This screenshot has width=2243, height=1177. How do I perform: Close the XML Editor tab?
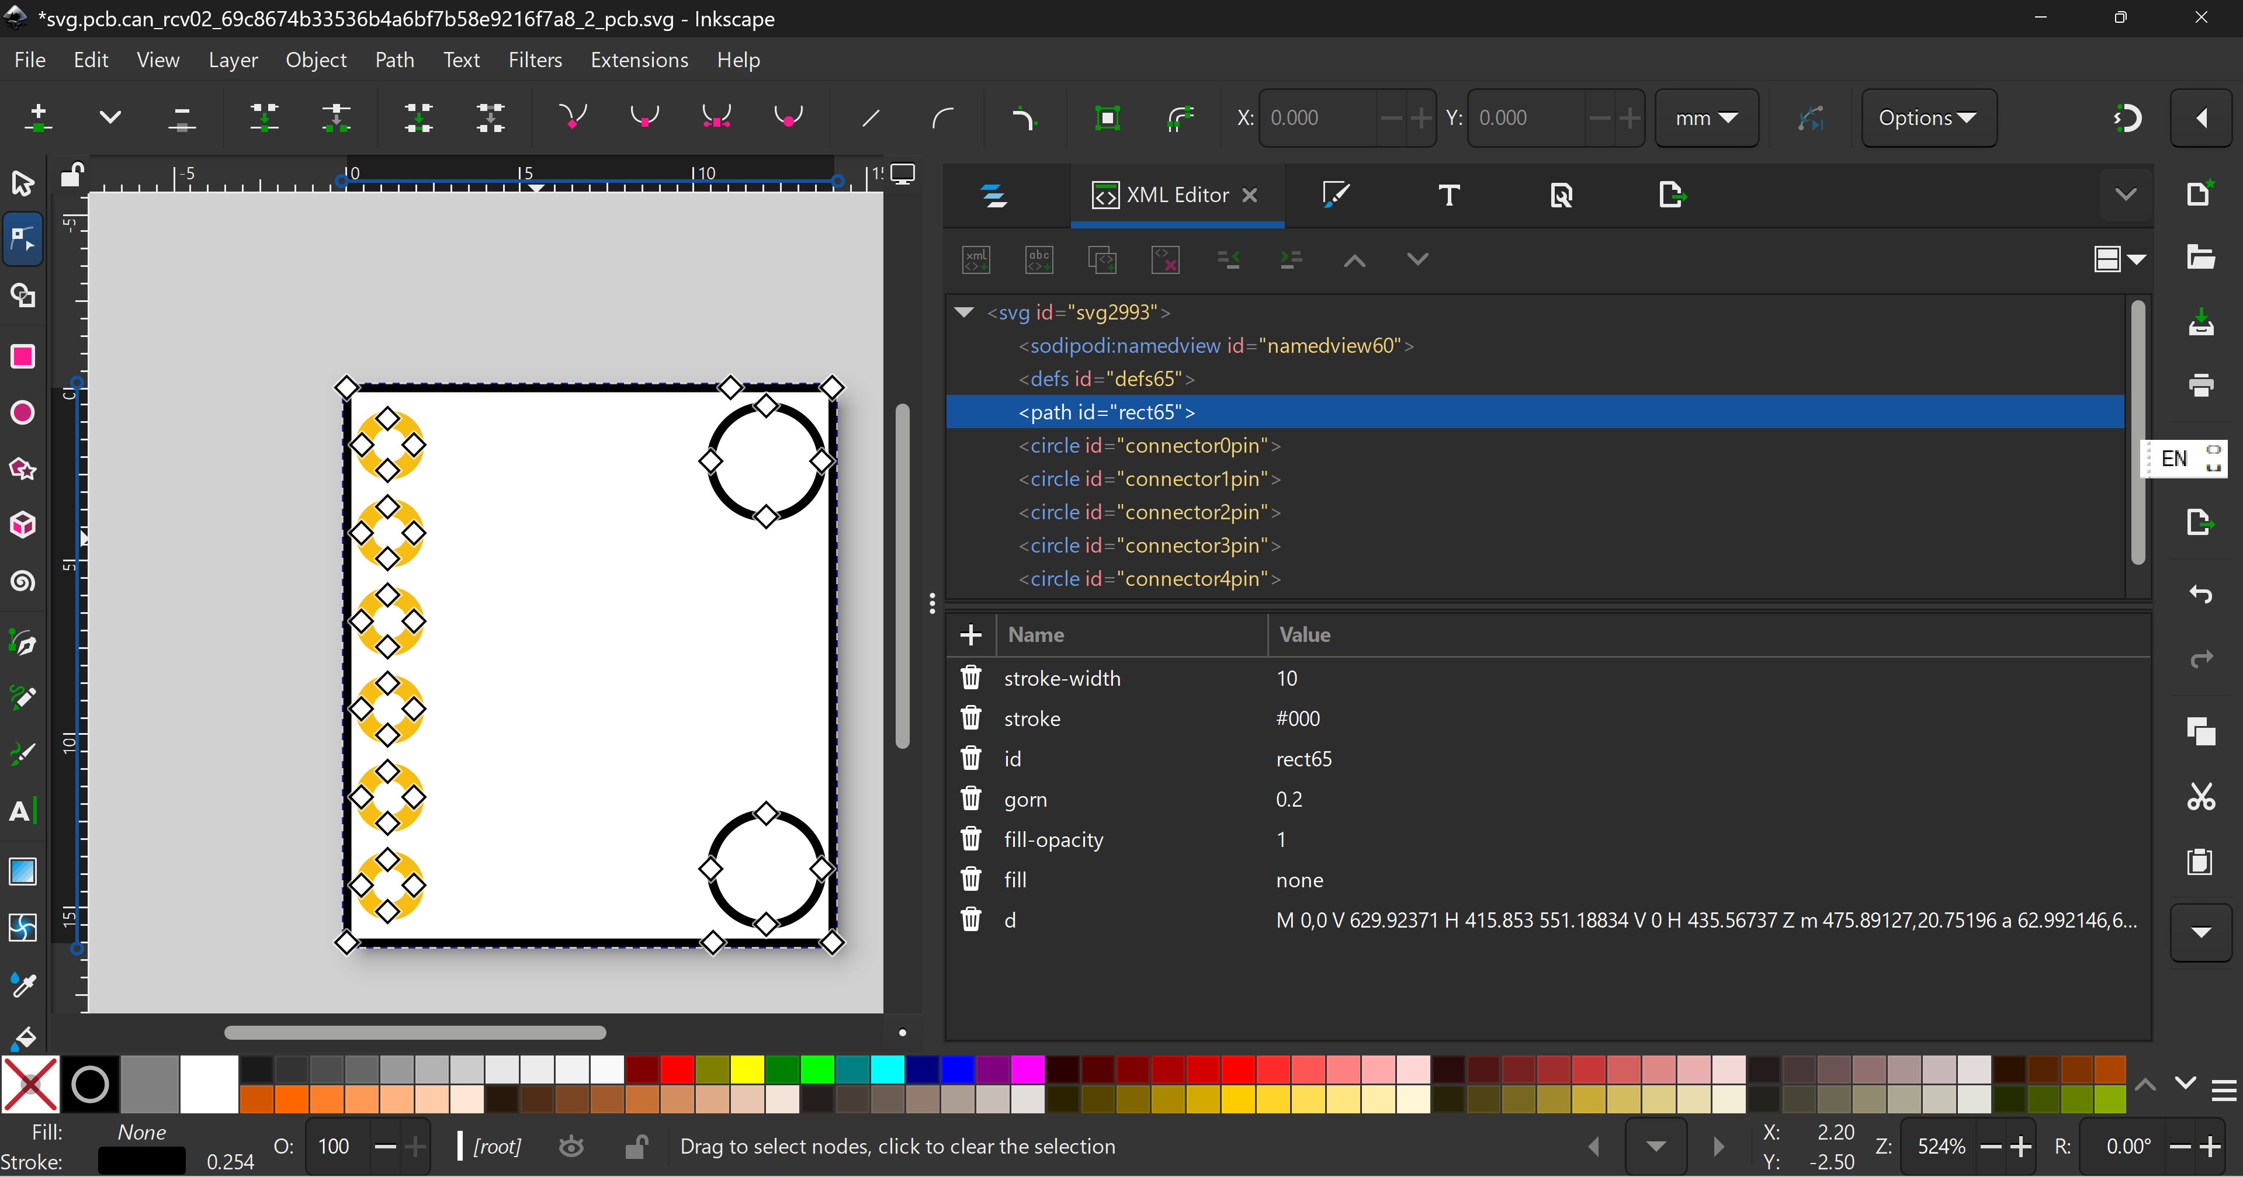[1250, 195]
